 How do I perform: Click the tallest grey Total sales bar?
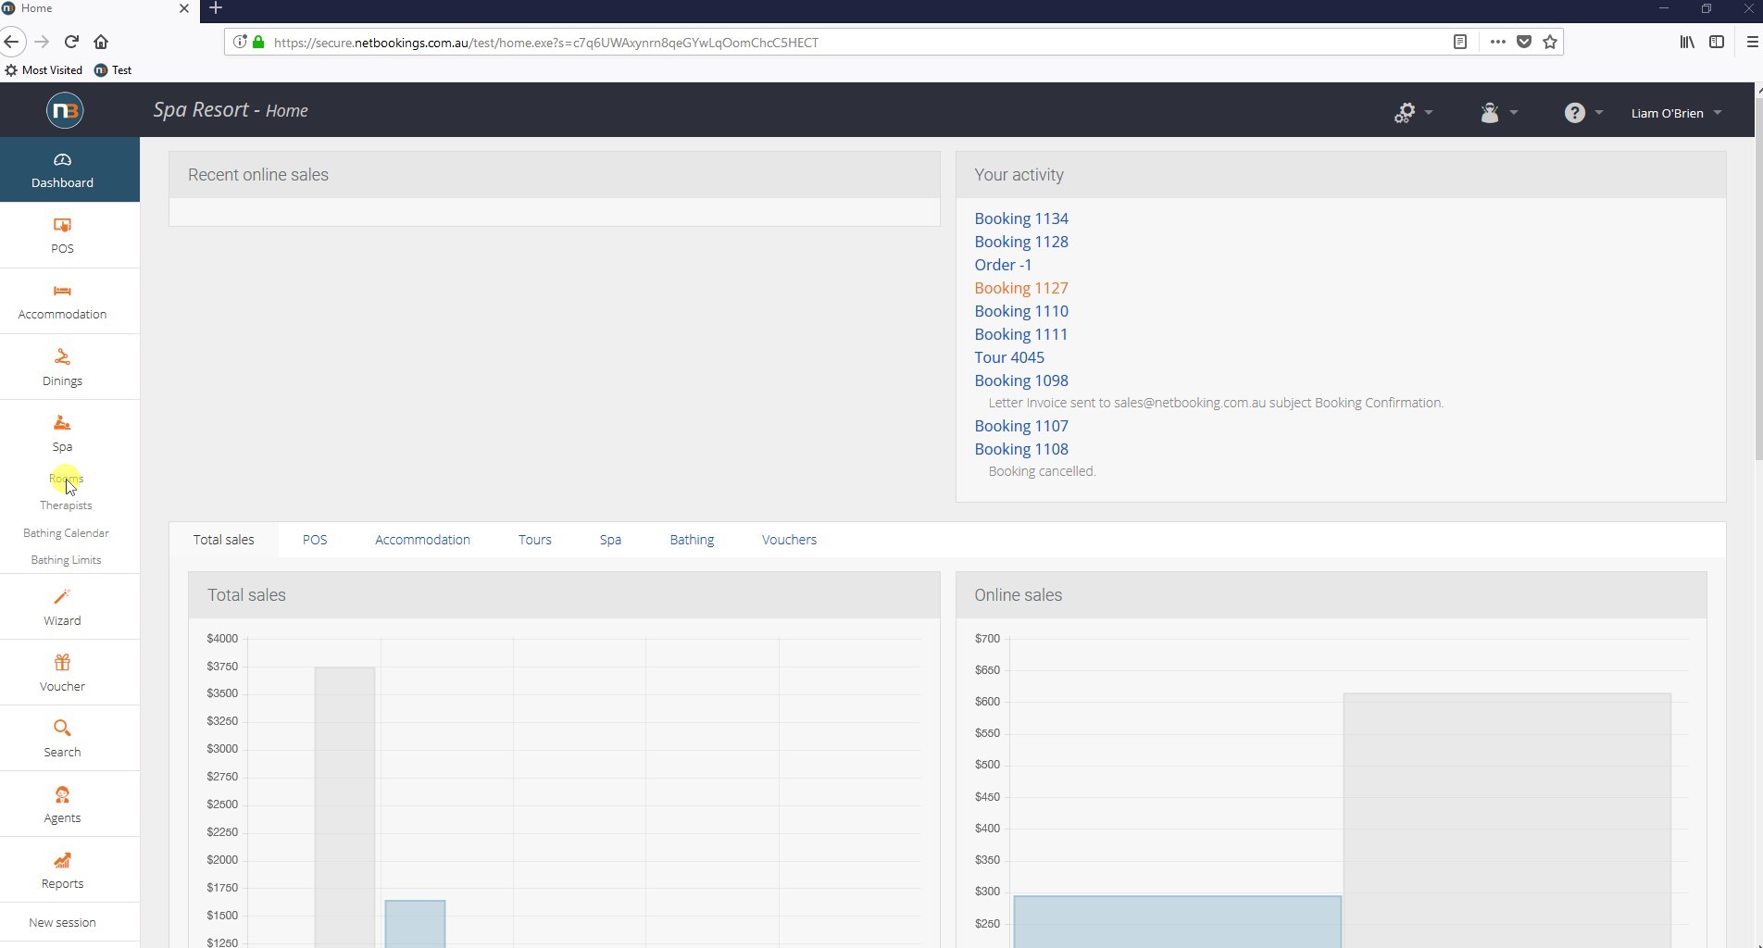(344, 807)
